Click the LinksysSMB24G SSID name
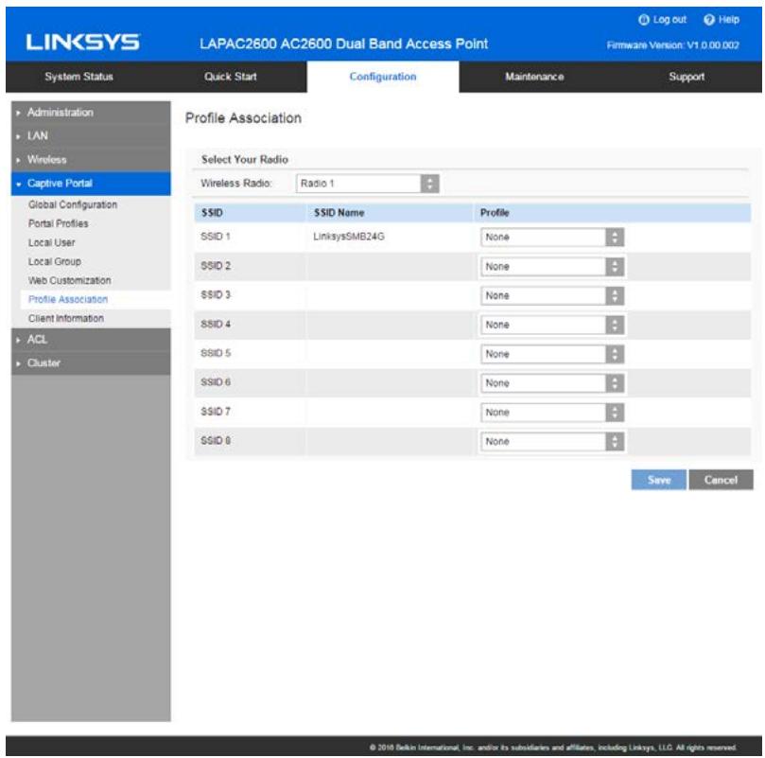The image size is (765, 758). [349, 237]
